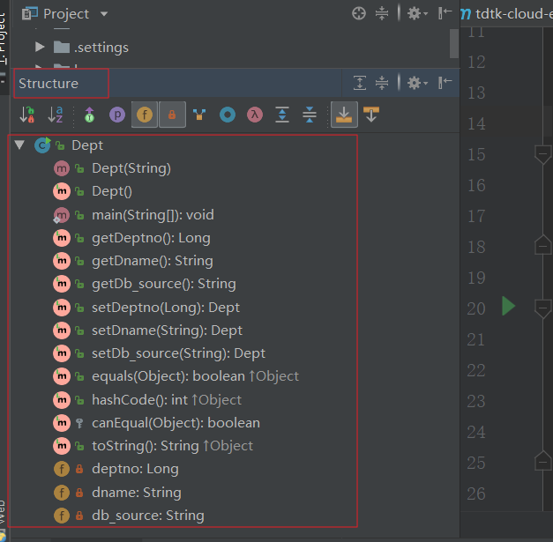Toggle Show Lambdas icon
Screen dimensions: 553x542
(255, 115)
